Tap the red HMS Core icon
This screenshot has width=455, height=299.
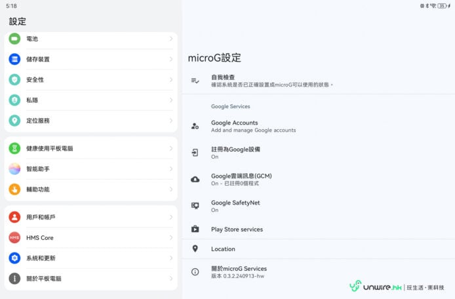pos(14,237)
